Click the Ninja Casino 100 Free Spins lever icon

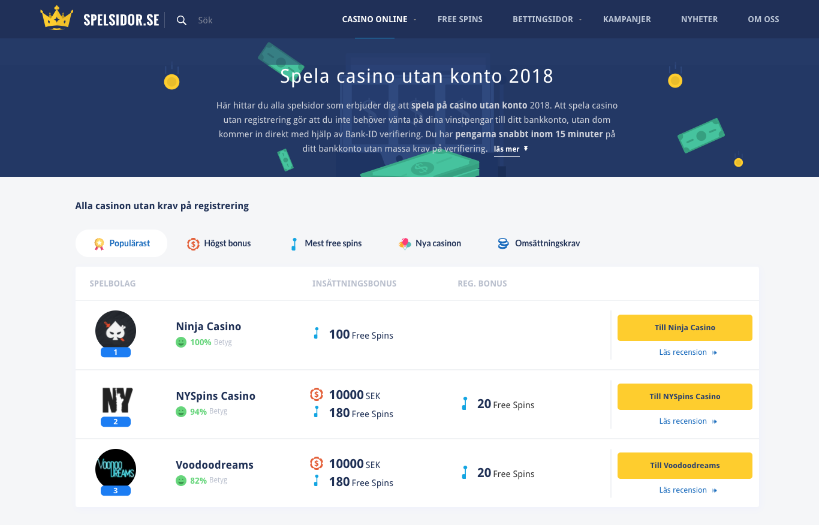pyautogui.click(x=316, y=333)
